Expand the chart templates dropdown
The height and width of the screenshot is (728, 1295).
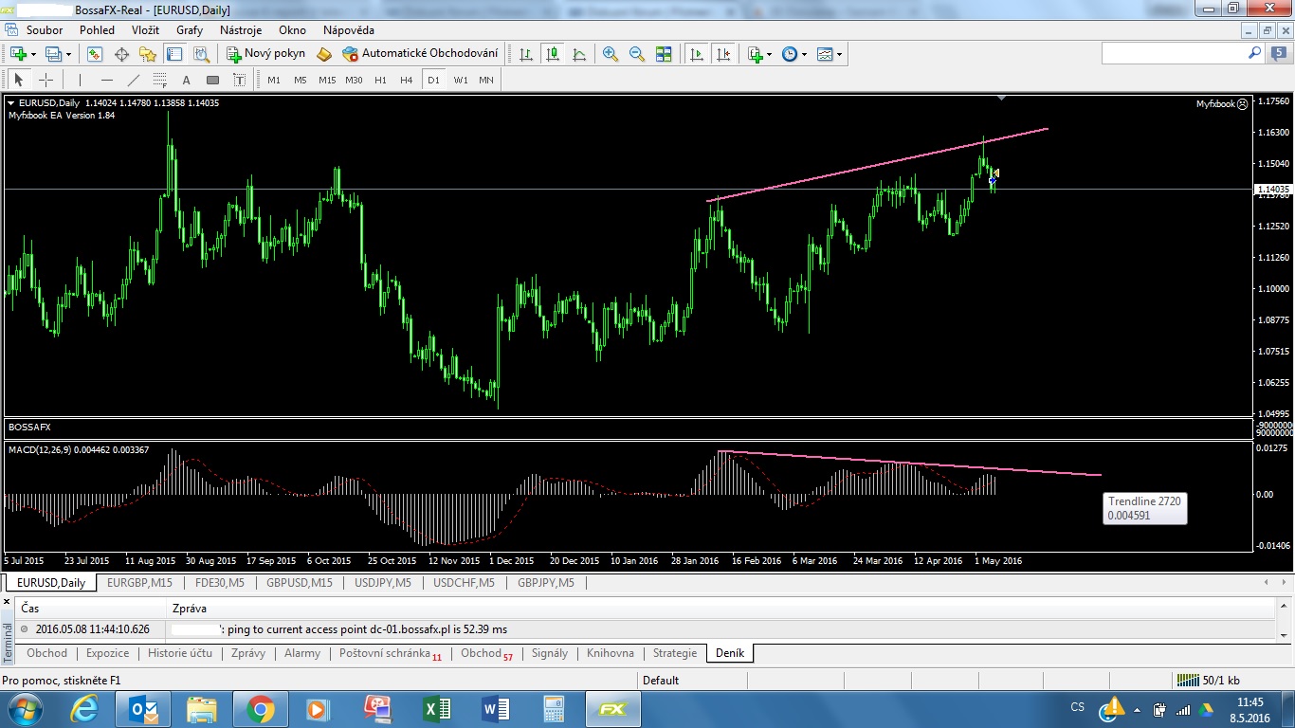[x=839, y=54]
